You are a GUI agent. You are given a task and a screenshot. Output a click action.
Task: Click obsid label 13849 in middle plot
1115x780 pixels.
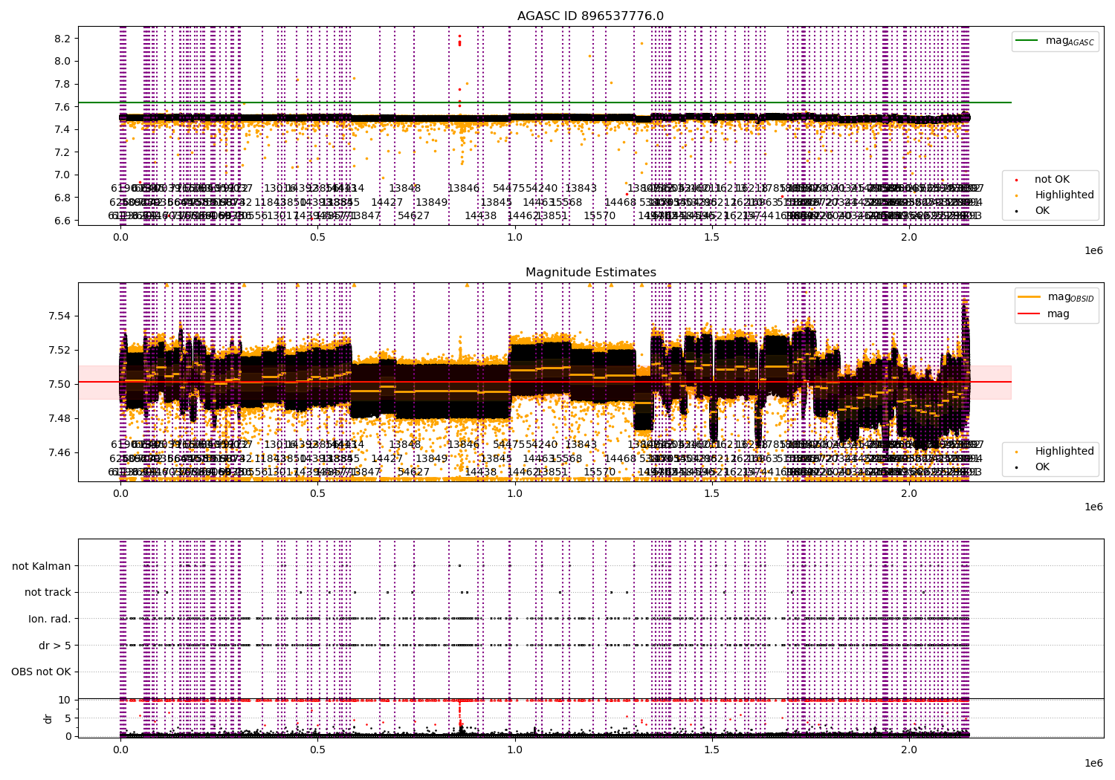431,458
